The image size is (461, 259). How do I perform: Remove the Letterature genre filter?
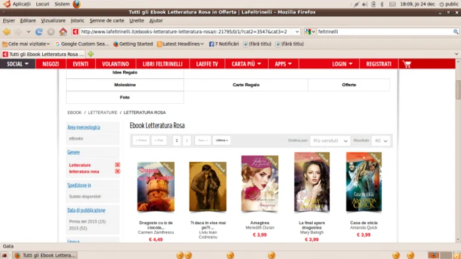point(117,165)
